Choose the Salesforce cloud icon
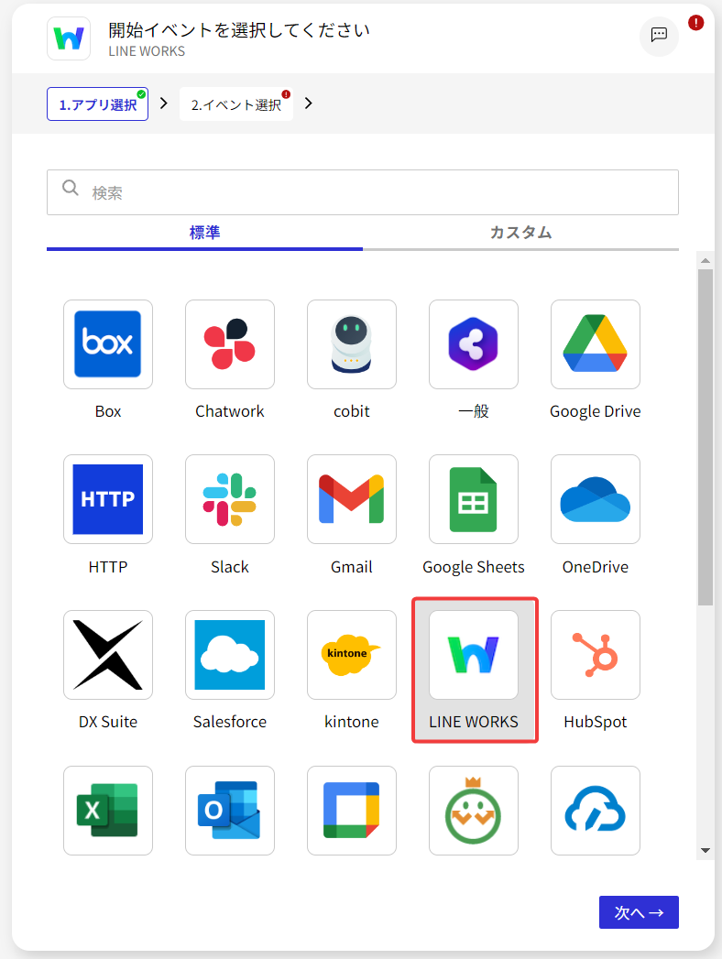The width and height of the screenshot is (722, 959). point(229,654)
